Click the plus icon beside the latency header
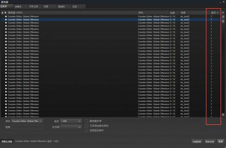This screenshot has height=148, width=226. click(x=223, y=13)
